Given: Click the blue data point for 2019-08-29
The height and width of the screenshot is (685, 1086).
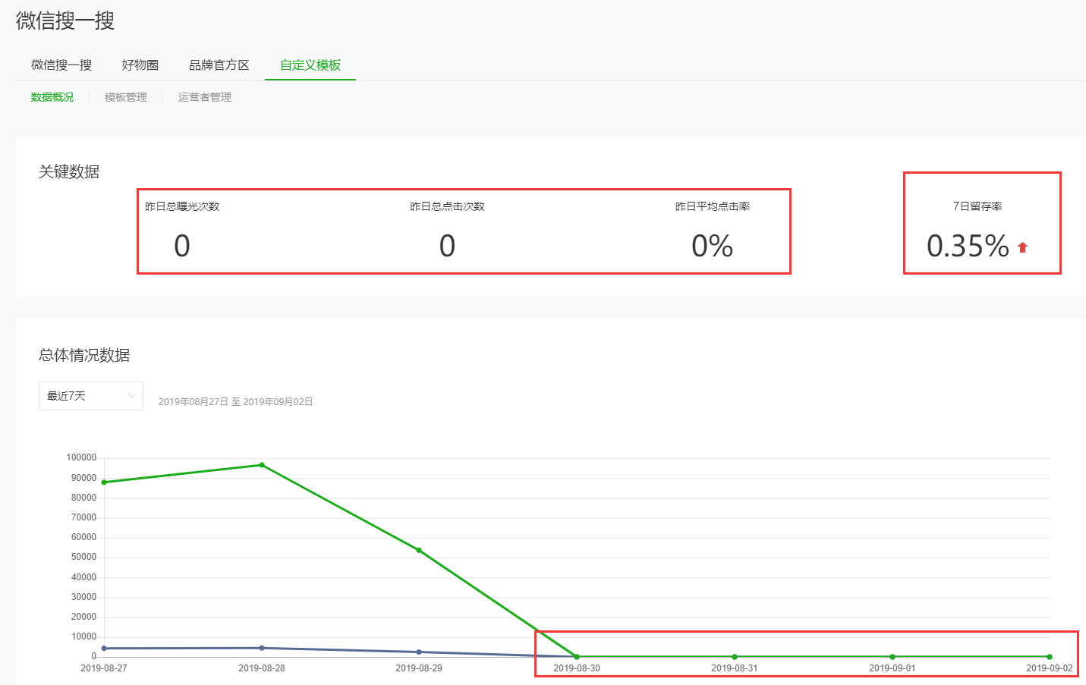Looking at the screenshot, I should pos(419,652).
